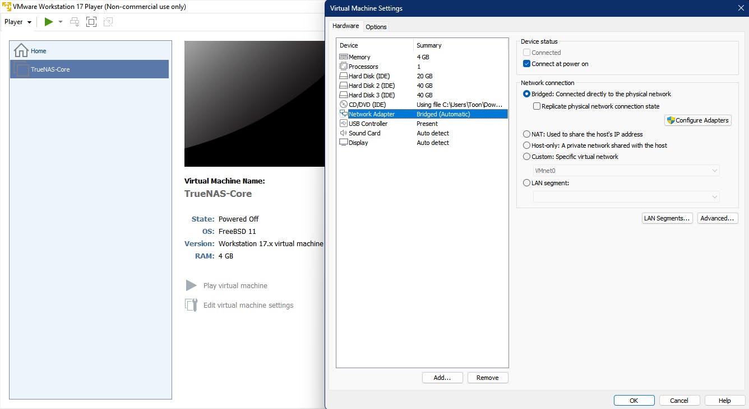The width and height of the screenshot is (749, 409).
Task: Close the Virtual Machine Settings dialog
Action: [740, 8]
